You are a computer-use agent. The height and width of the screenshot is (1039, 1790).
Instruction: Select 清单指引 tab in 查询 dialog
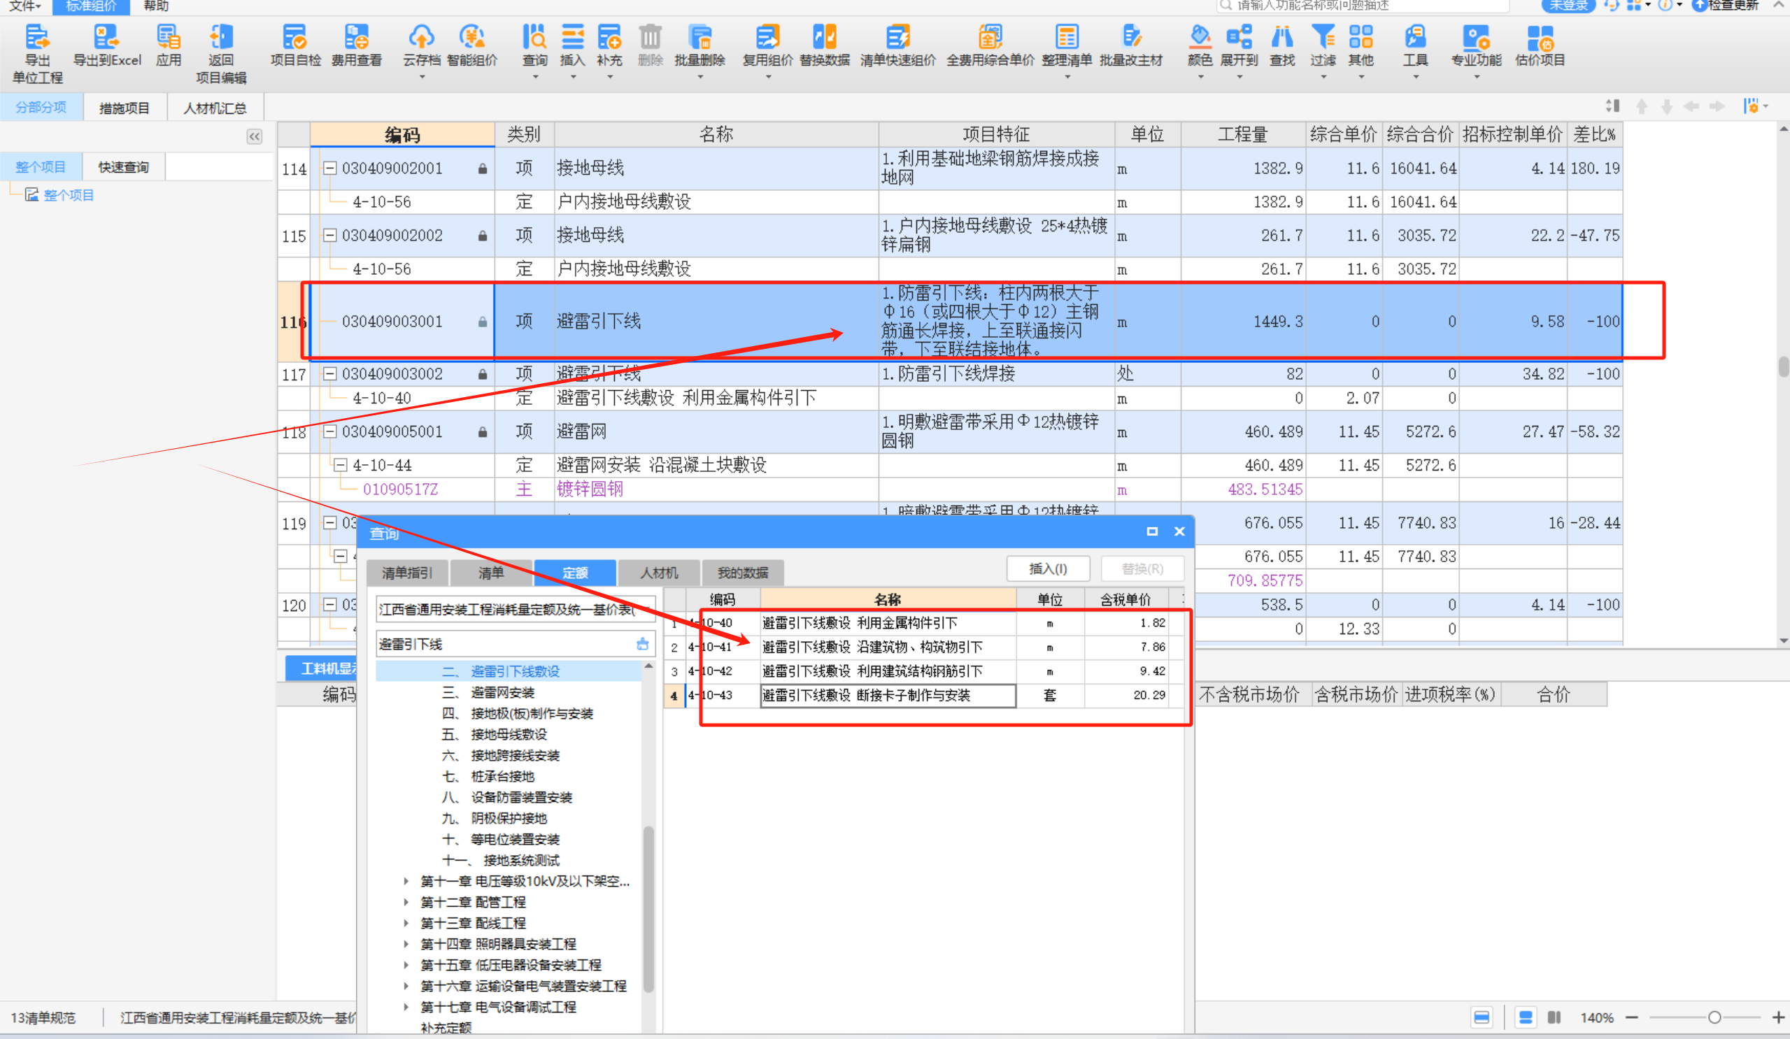click(408, 573)
